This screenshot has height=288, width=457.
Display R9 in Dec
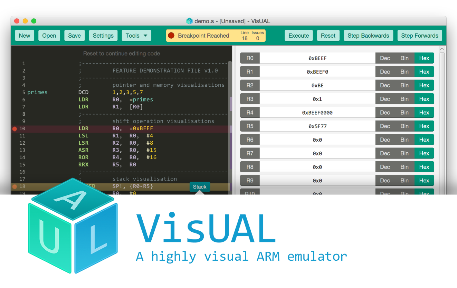pyautogui.click(x=385, y=181)
